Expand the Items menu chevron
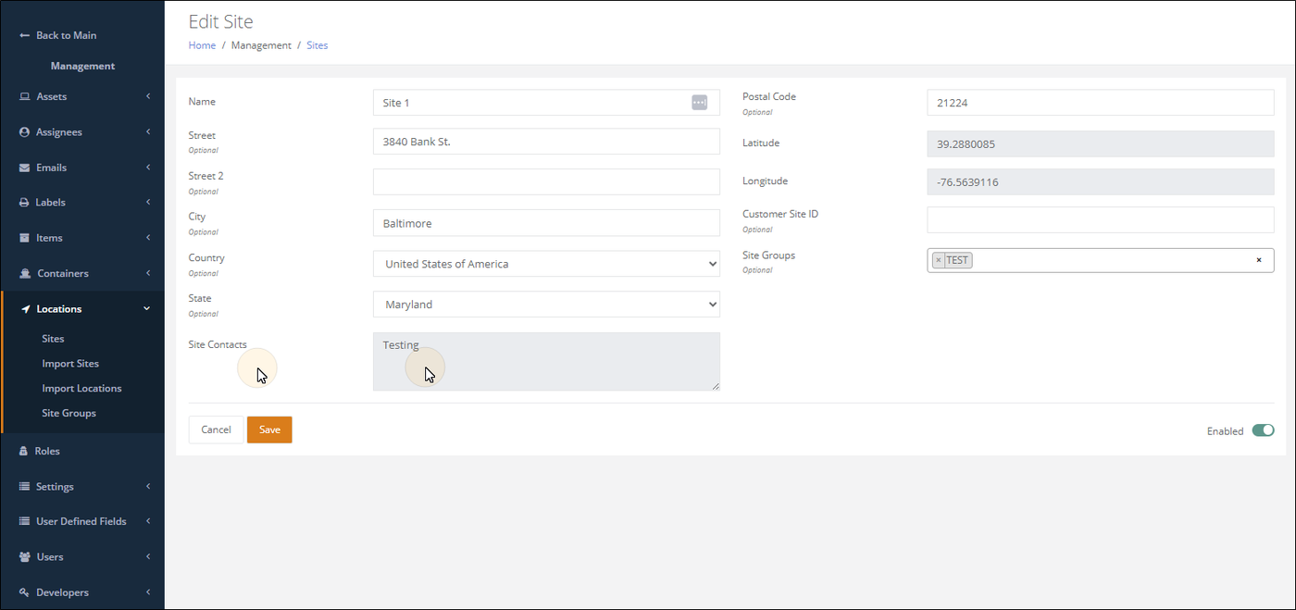This screenshot has height=610, width=1296. point(148,238)
